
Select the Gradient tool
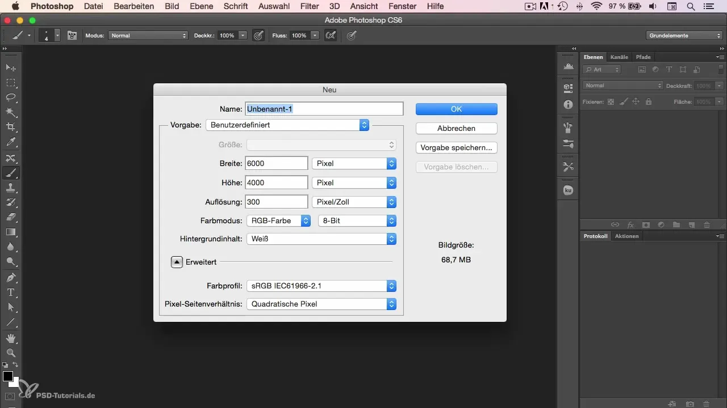10,232
